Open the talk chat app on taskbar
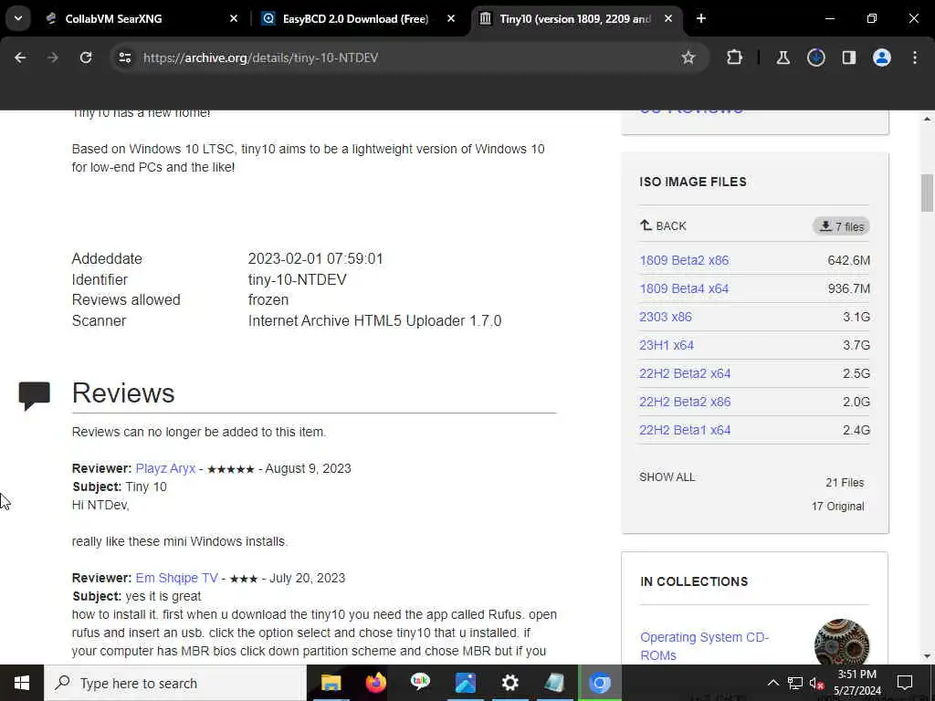Image resolution: width=935 pixels, height=701 pixels. 420,683
